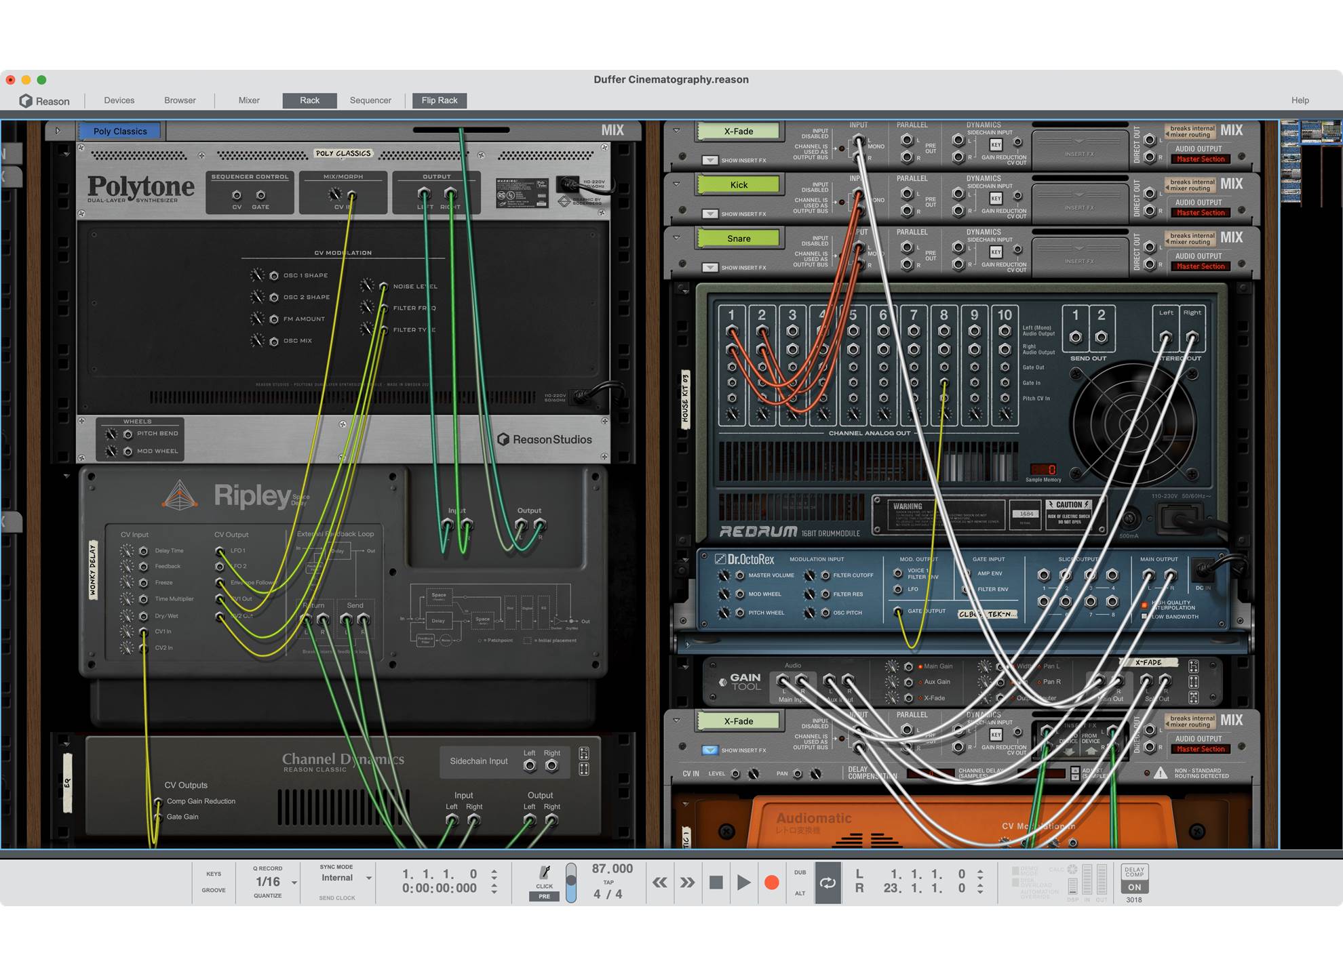Viewport: 1343px width, 976px height.
Task: Hit the Rewind transport button
Action: pyautogui.click(x=659, y=882)
